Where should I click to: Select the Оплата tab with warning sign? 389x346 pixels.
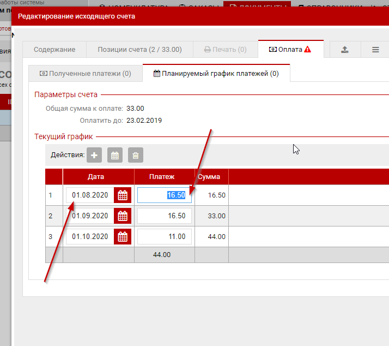290,50
